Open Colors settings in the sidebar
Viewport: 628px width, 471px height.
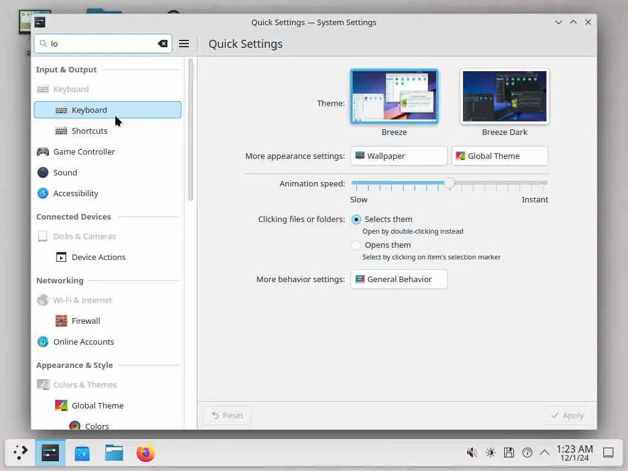point(107,426)
